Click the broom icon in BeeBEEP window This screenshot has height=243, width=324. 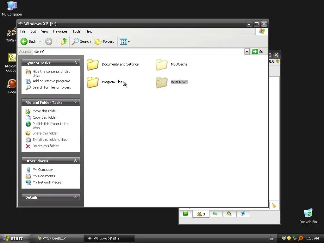pyautogui.click(x=274, y=205)
